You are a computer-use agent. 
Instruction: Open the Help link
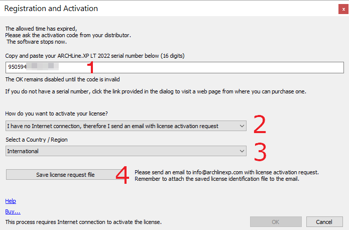point(11,201)
